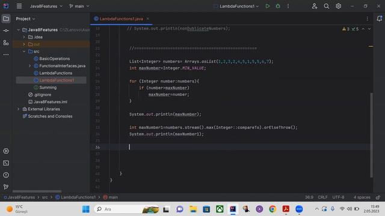Click src in the breadcrumb bar
This screenshot has width=385, height=216.
click(45, 197)
